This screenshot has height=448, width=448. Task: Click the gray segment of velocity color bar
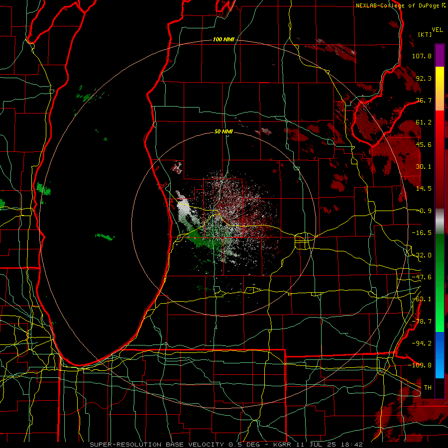pos(440,222)
